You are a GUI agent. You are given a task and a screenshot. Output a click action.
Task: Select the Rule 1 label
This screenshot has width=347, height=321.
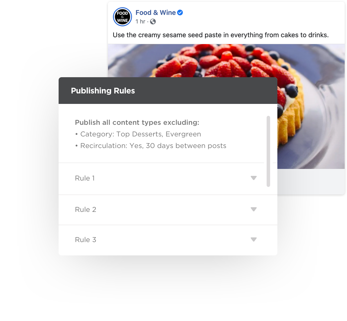pyautogui.click(x=85, y=178)
